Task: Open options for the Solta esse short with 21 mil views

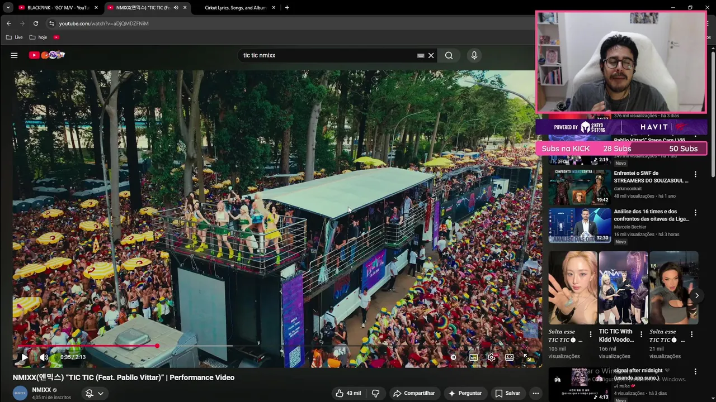Action: click(x=691, y=334)
